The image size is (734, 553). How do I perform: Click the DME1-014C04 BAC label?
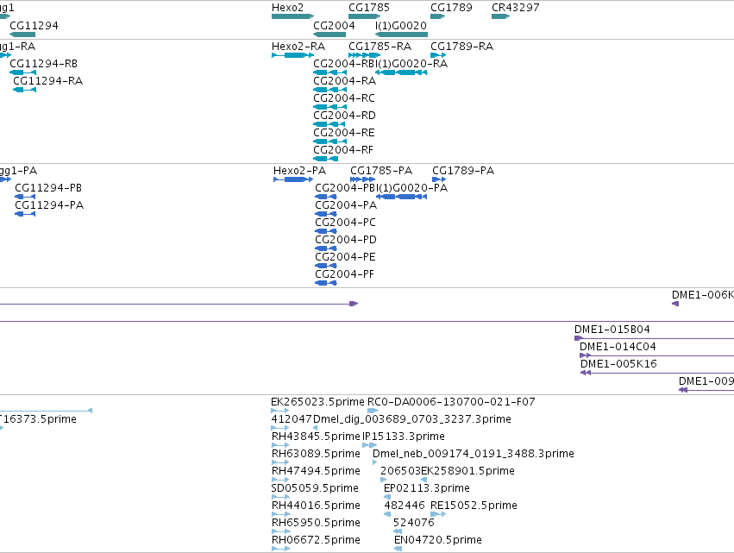(x=618, y=347)
